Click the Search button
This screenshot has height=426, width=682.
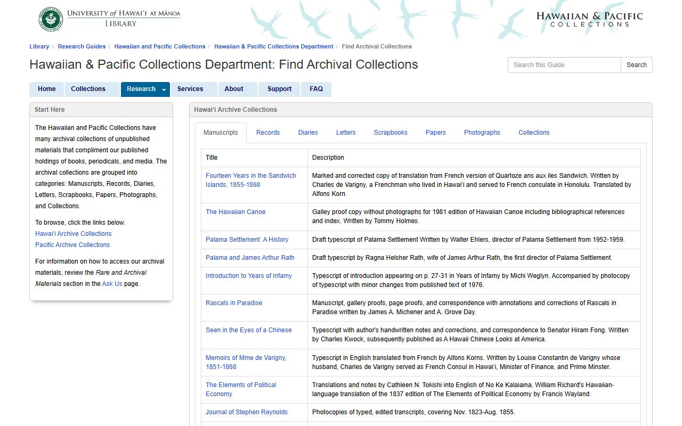tap(637, 65)
